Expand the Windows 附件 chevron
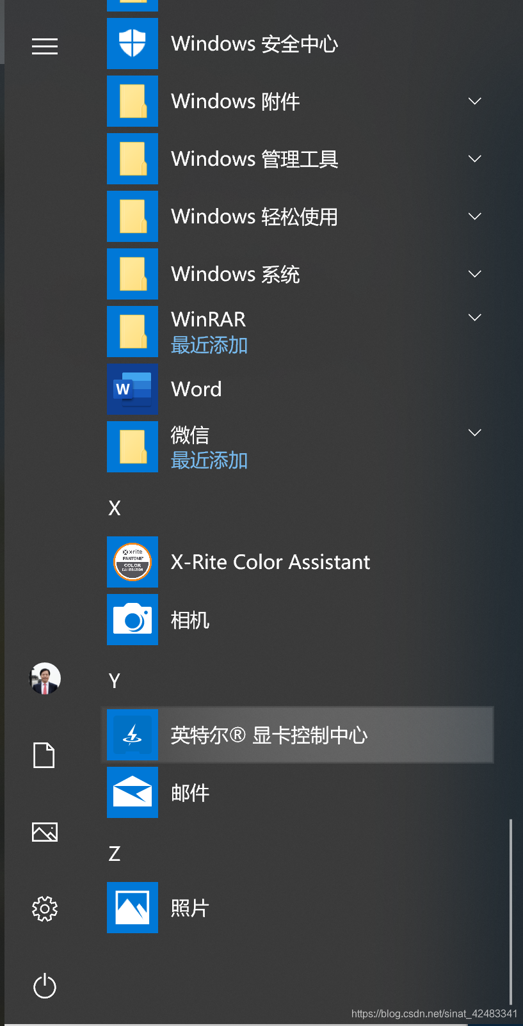 coord(475,101)
